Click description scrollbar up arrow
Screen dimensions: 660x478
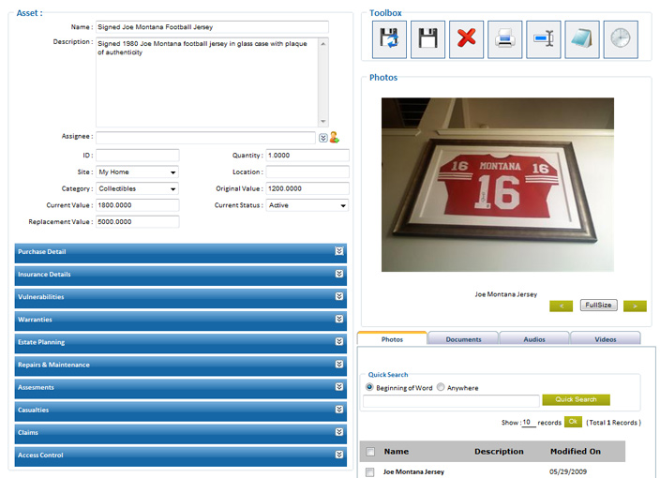click(x=322, y=44)
